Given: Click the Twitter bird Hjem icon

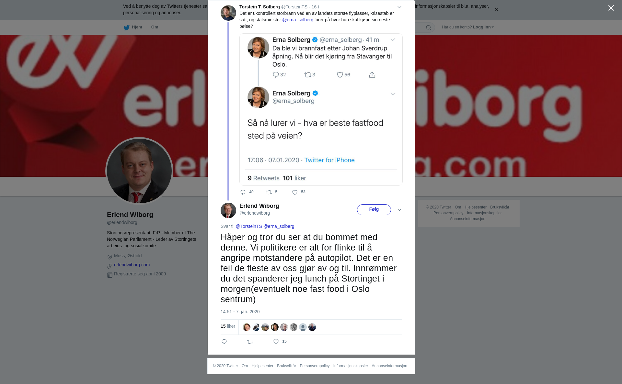Looking at the screenshot, I should click(126, 27).
